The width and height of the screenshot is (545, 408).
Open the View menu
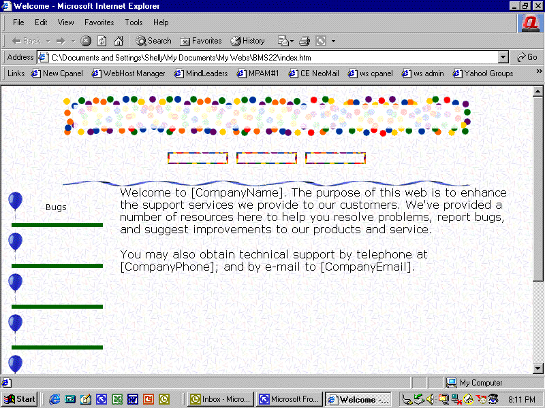pyautogui.click(x=65, y=22)
